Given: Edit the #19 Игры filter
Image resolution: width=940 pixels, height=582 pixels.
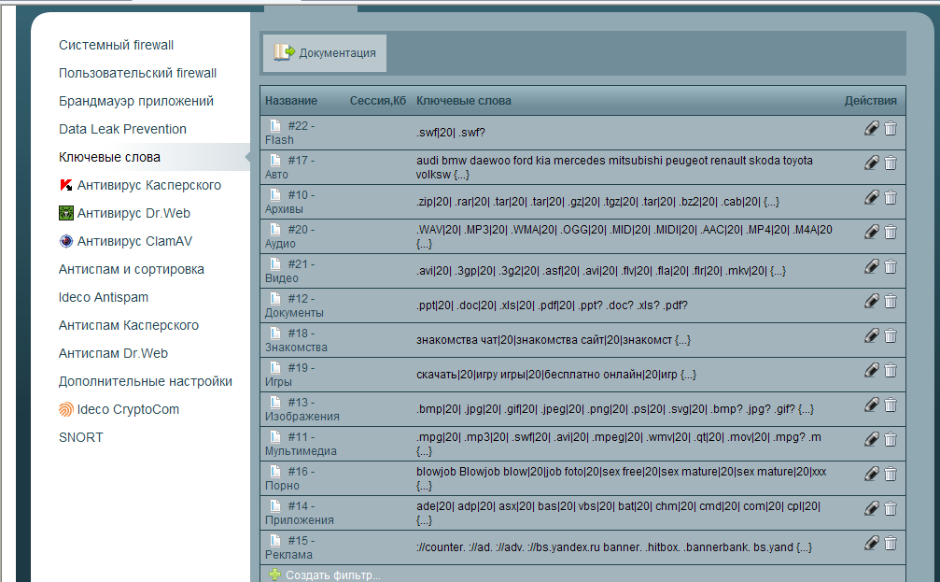Looking at the screenshot, I should [872, 370].
